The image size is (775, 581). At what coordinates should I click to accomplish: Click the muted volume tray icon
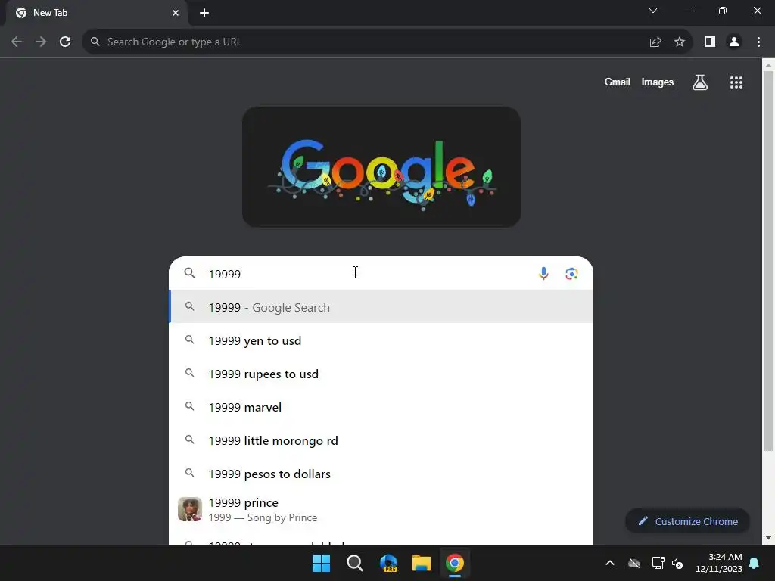point(677,563)
